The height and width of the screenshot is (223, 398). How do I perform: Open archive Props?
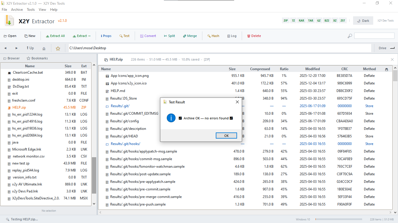pos(106,36)
